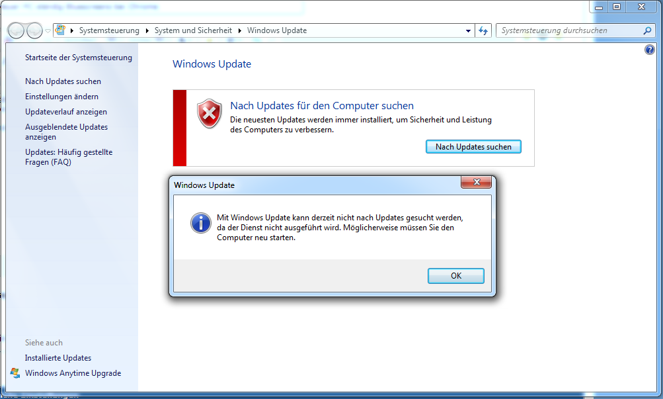Open Einstellungen ändern in the sidebar
Image resolution: width=663 pixels, height=399 pixels.
(61, 97)
